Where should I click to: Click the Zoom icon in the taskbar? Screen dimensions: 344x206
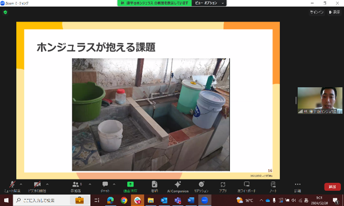pos(205,200)
